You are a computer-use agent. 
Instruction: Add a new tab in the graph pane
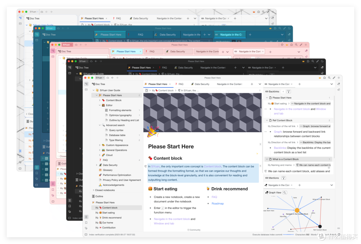tap(299, 185)
